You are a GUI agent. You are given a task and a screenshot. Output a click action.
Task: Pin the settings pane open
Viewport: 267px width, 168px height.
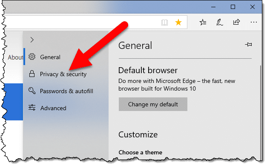click(248, 45)
